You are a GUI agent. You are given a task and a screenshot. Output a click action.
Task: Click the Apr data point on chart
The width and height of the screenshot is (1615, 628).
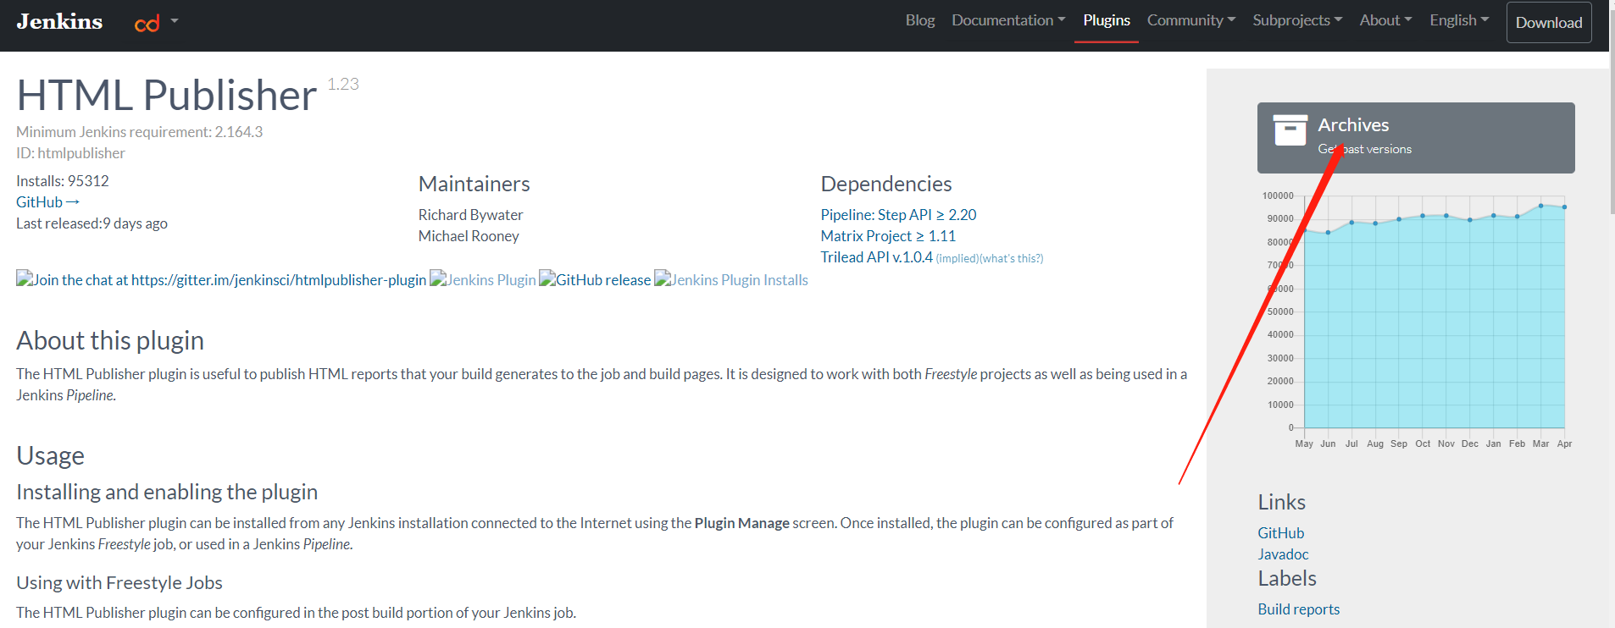pyautogui.click(x=1564, y=207)
